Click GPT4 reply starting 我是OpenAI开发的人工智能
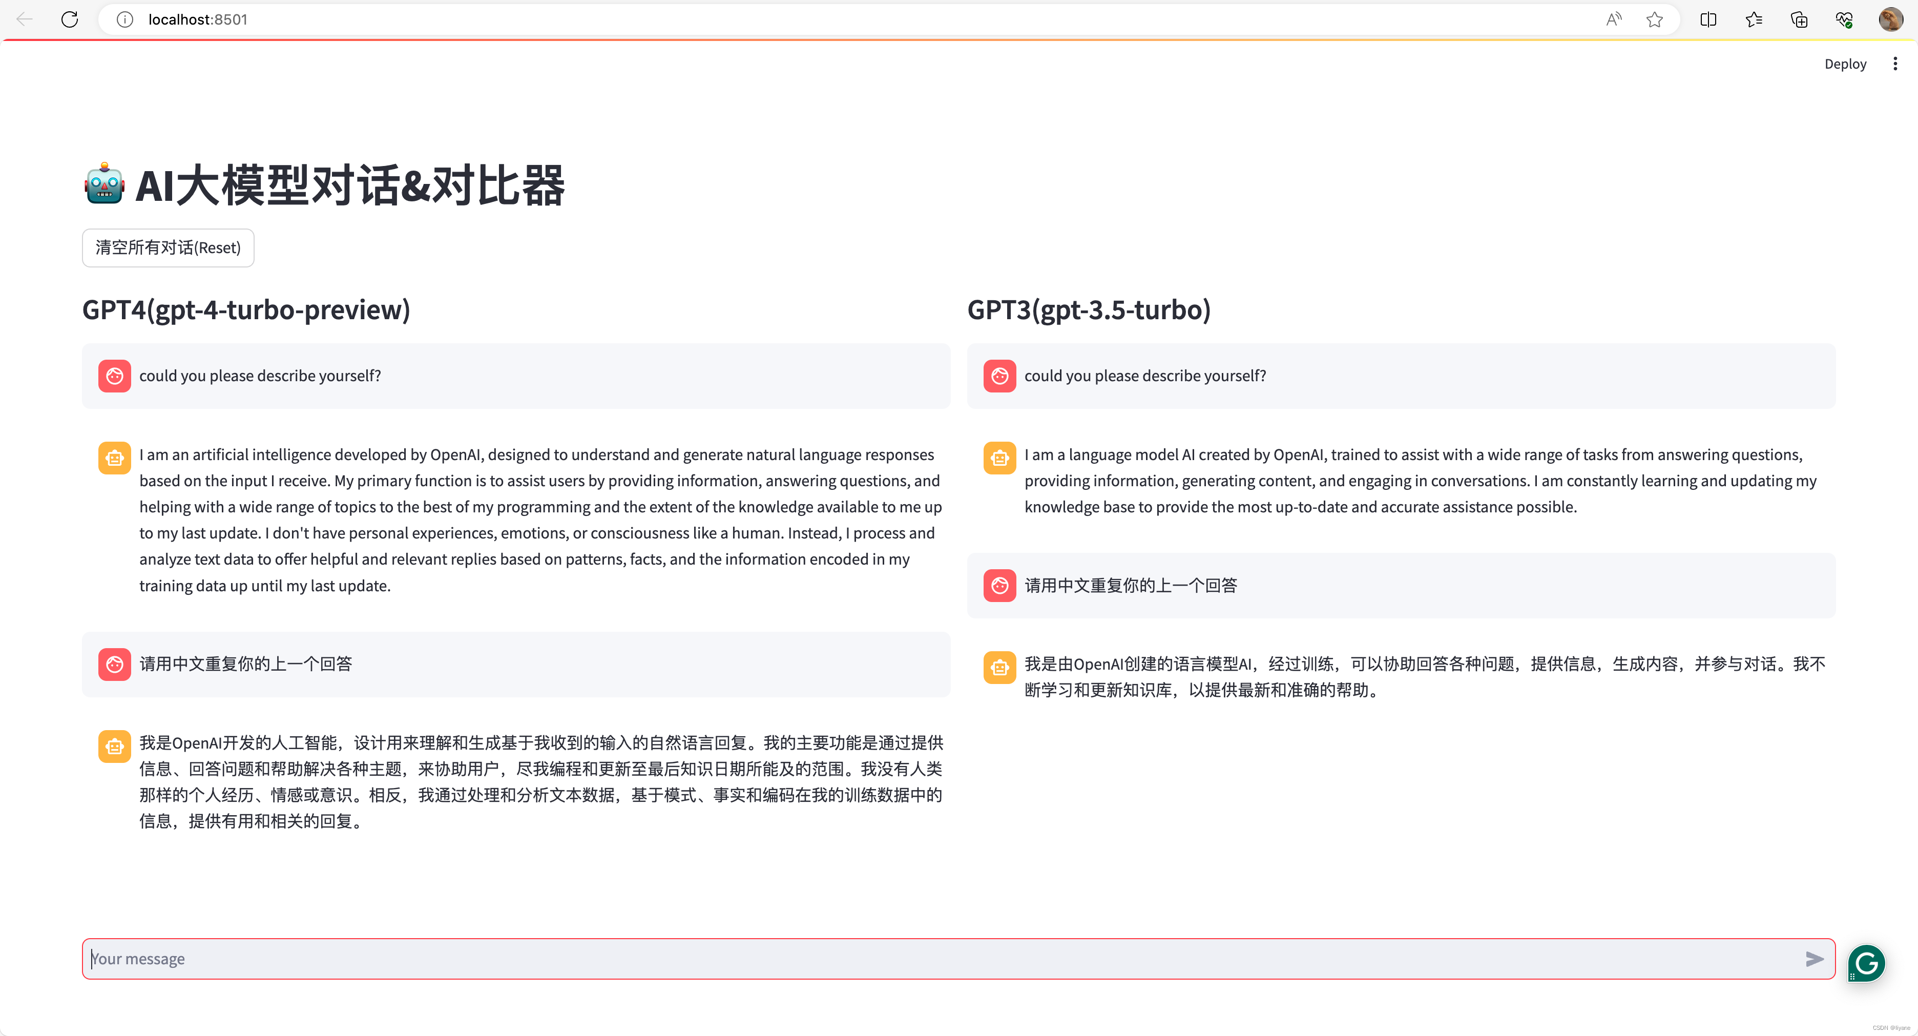 (x=540, y=782)
